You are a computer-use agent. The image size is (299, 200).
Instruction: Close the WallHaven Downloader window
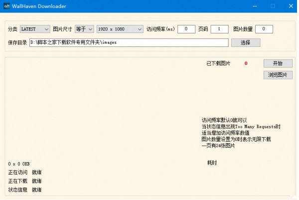291,6
